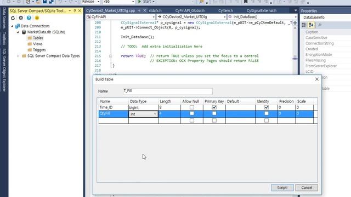Switch to the CySignalExternal.h tab
The width and height of the screenshot is (351, 197).
click(262, 10)
